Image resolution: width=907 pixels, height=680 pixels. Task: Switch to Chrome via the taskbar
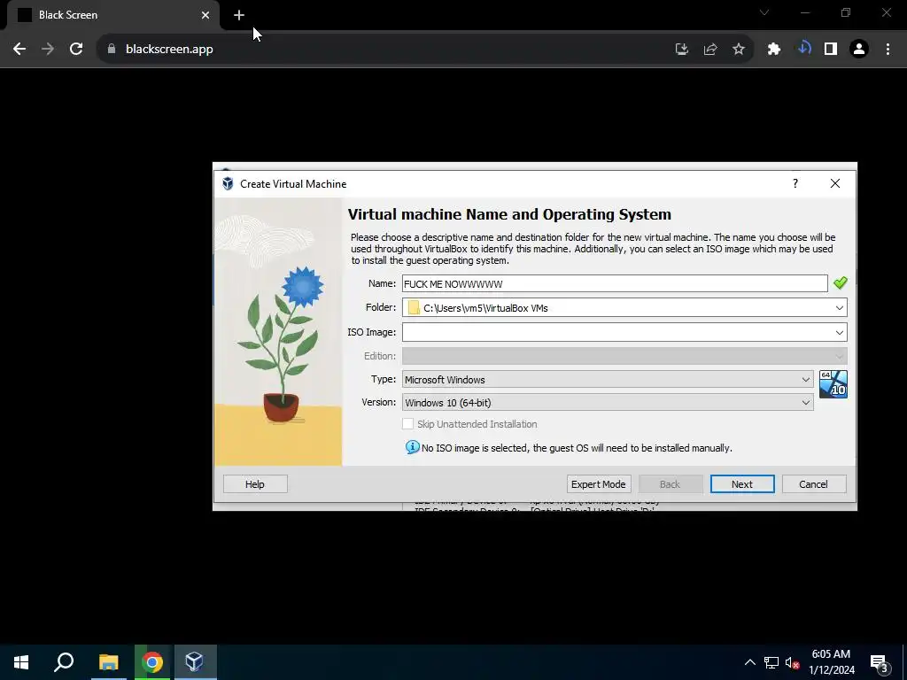pos(152,662)
